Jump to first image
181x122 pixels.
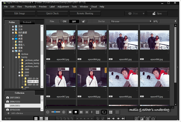pyautogui.click(x=109, y=118)
